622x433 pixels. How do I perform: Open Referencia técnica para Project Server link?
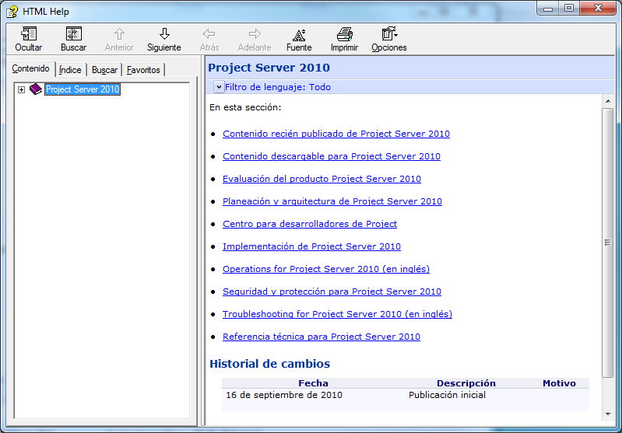(322, 337)
